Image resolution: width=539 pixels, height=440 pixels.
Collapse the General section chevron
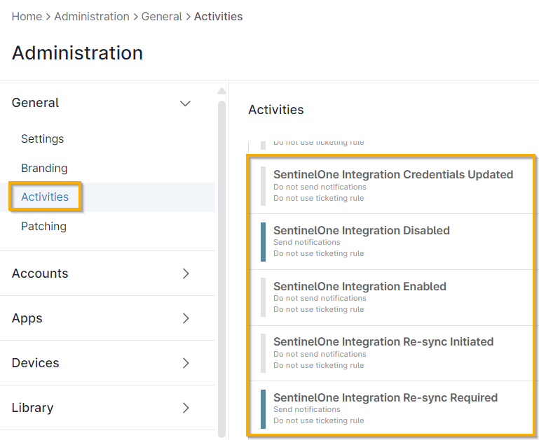(x=185, y=104)
